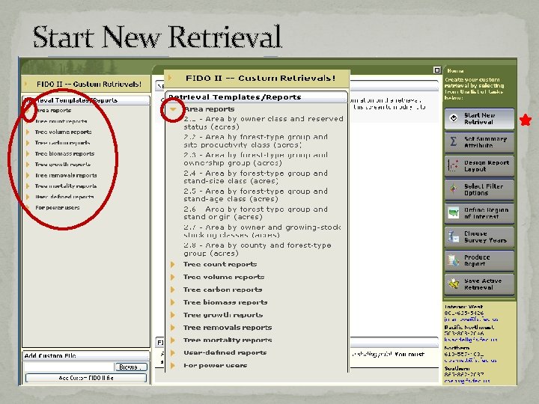Click the Add Custom File section header
This screenshot has width=539, height=404.
click(86, 355)
